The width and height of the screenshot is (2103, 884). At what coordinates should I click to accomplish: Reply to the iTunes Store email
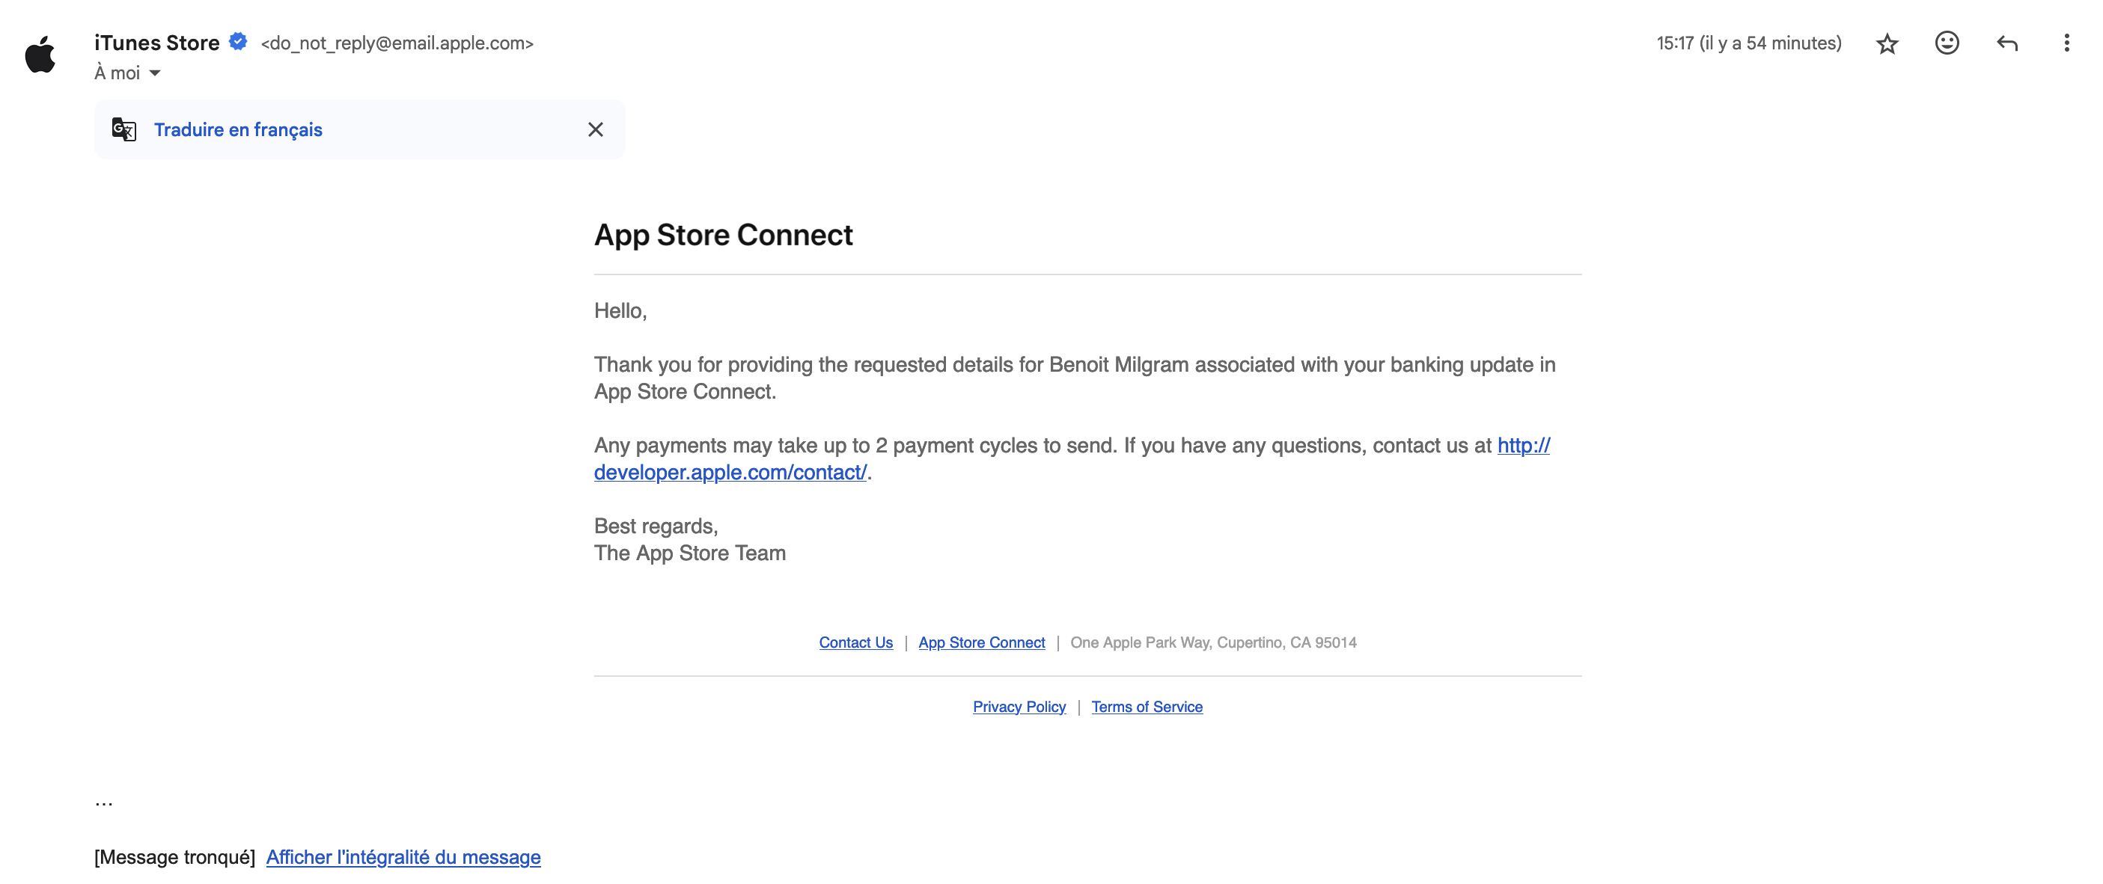[x=2006, y=43]
